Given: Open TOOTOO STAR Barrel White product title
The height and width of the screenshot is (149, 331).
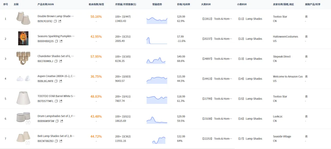Looking at the screenshot, I should point(56,96).
